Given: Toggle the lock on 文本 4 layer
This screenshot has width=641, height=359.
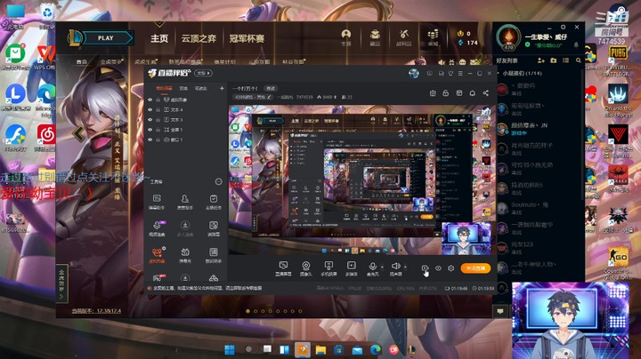Looking at the screenshot, I should point(158,109).
